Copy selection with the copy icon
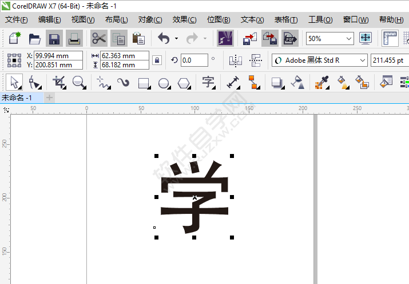This screenshot has height=284, width=409. tap(118, 38)
